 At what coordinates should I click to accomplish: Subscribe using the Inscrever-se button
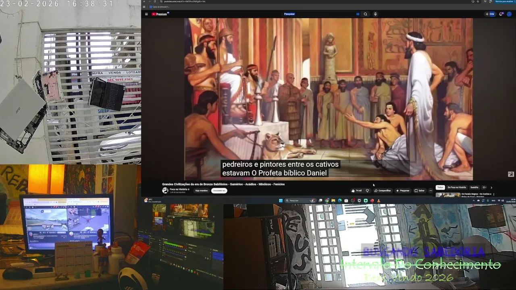(x=219, y=191)
